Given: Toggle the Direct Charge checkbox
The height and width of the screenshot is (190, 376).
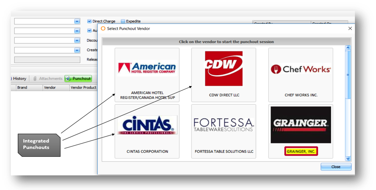Looking at the screenshot, I should 89,21.
